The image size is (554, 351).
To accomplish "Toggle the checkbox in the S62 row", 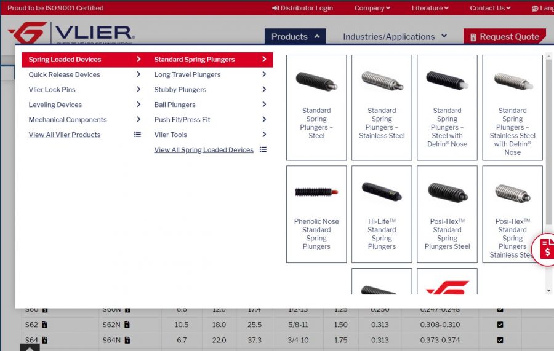I will click(500, 325).
